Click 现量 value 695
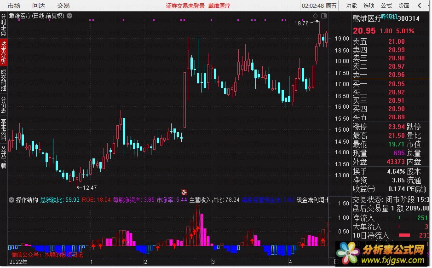The width and height of the screenshot is (432, 268). pos(399,153)
